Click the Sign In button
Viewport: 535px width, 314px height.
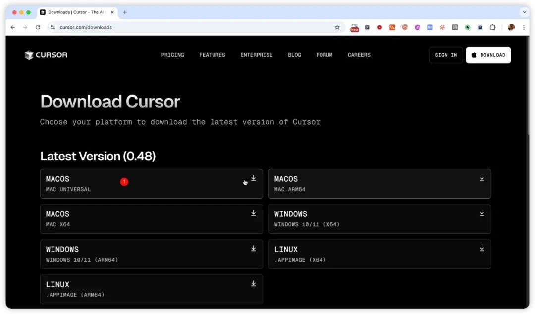pyautogui.click(x=446, y=55)
